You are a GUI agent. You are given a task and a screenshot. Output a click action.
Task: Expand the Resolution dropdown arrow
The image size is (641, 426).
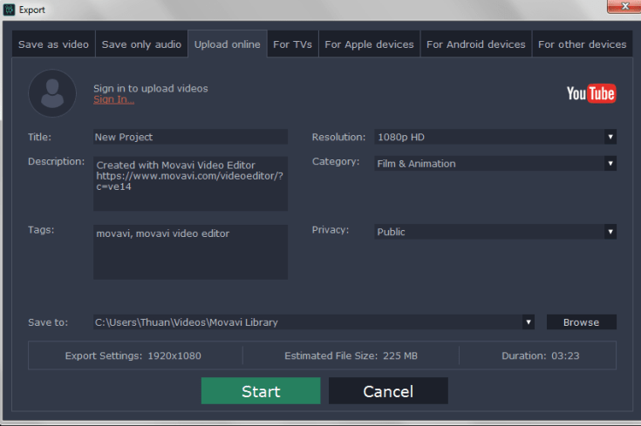tap(610, 137)
